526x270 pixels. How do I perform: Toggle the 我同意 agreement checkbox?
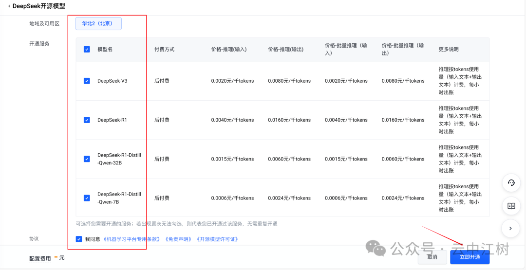pyautogui.click(x=79, y=239)
